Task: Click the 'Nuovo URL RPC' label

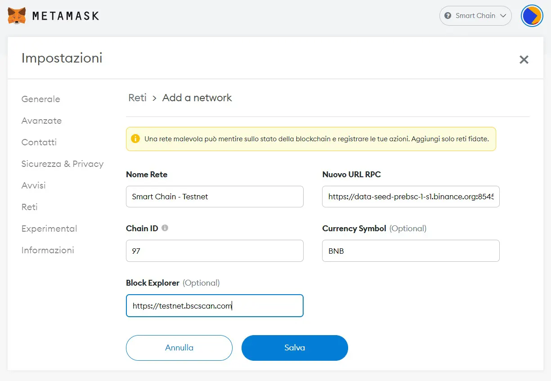Action: pos(352,175)
